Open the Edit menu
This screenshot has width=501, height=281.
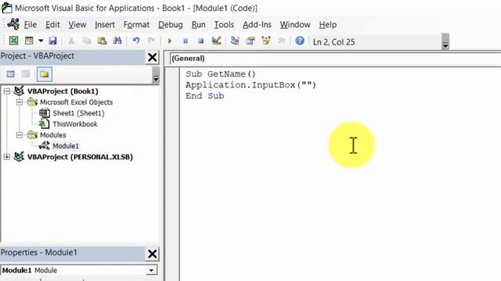point(52,24)
